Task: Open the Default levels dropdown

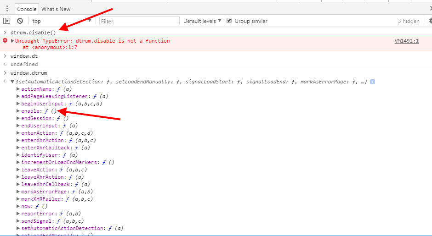Action: click(x=202, y=21)
